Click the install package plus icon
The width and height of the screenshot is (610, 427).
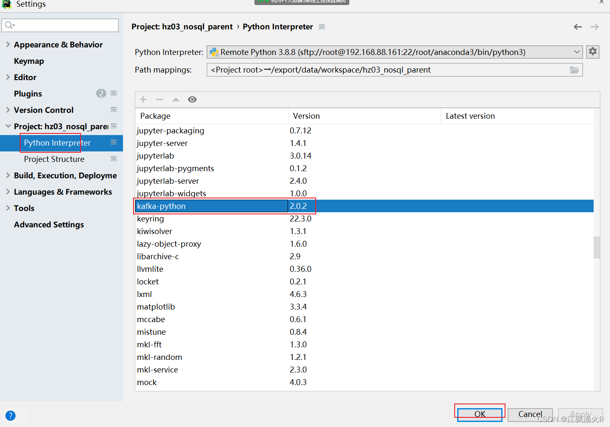143,99
